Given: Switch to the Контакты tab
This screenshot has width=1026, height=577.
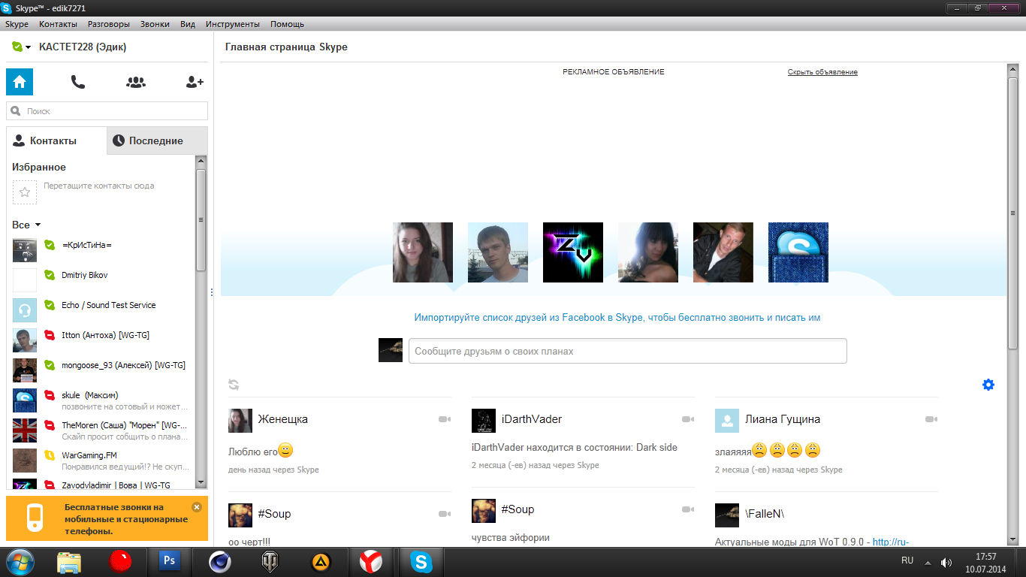Looking at the screenshot, I should pyautogui.click(x=56, y=140).
